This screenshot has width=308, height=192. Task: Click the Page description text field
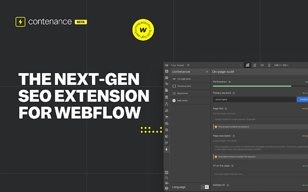point(261,148)
